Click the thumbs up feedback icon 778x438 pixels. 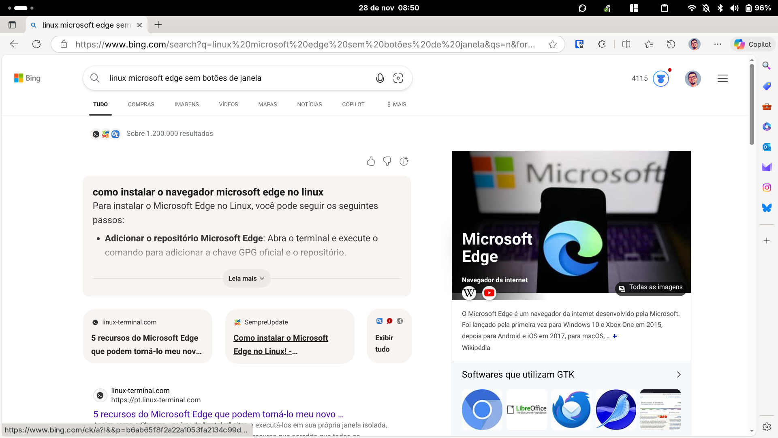tap(371, 161)
